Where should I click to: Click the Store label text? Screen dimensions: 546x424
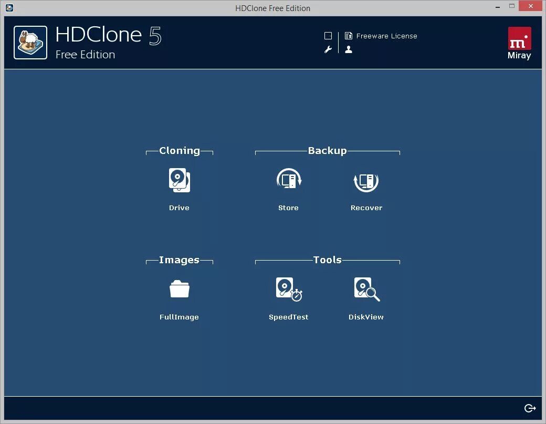pos(288,208)
